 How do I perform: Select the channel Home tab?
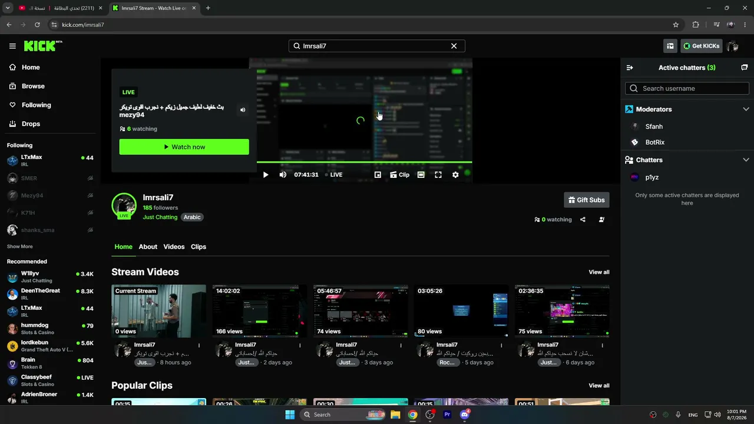click(x=123, y=247)
